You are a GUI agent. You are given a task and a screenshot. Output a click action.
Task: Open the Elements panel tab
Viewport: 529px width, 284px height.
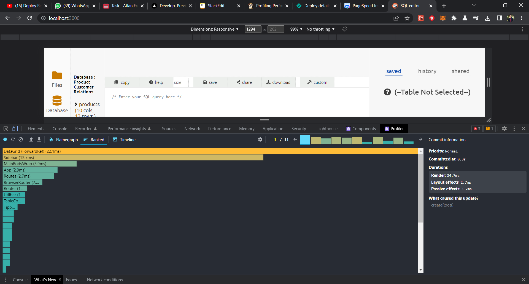36,129
